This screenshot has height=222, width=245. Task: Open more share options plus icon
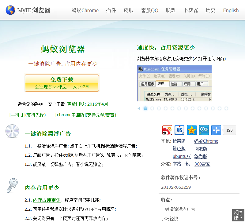(x=216, y=130)
